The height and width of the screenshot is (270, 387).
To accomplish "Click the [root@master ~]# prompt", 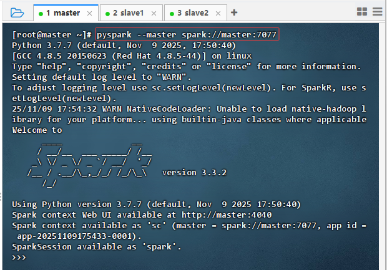I will pyautogui.click(x=52, y=34).
